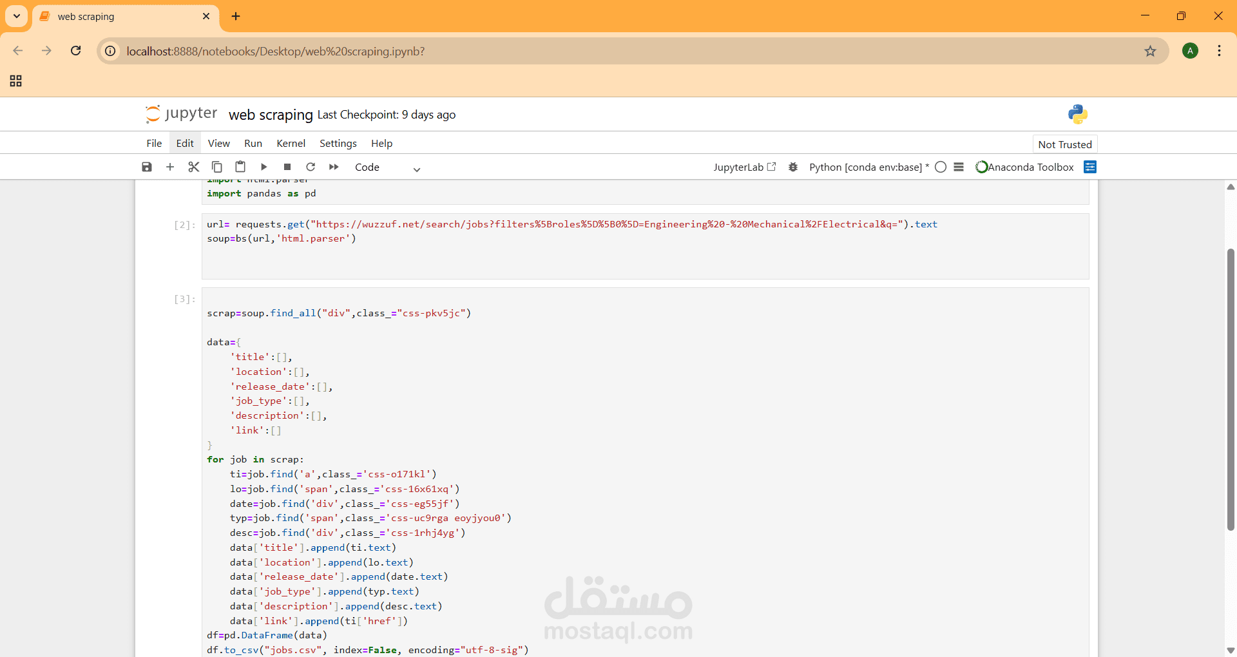
Task: Click the soup=bs(url,'html.parser') line
Action: click(281, 238)
